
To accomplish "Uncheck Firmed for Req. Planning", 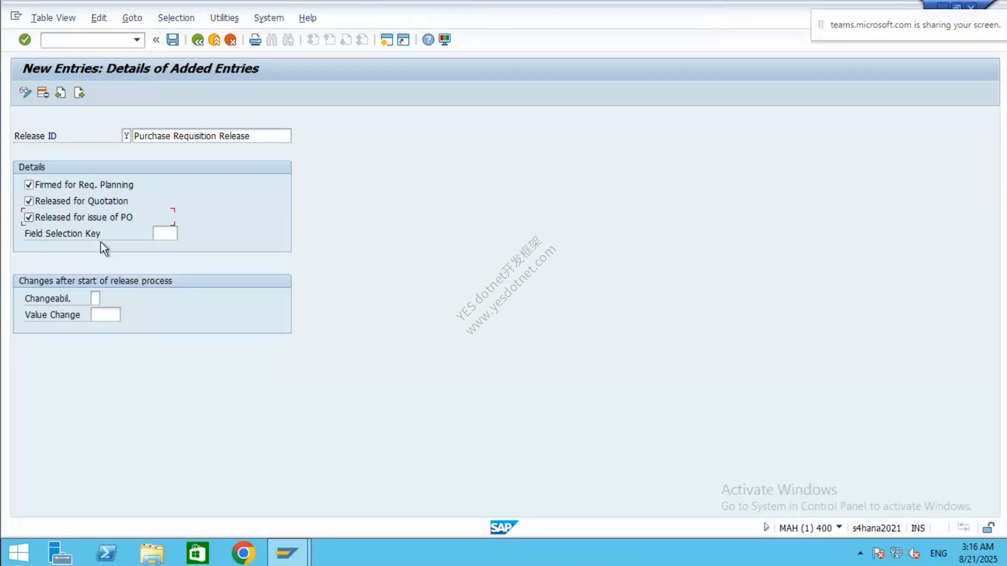I will (29, 185).
